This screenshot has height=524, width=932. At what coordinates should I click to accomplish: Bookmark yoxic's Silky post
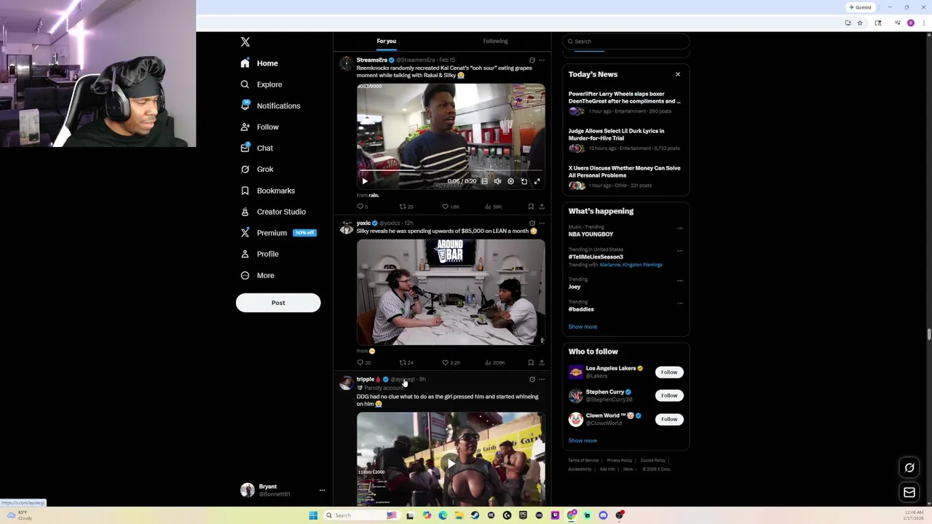[x=531, y=362]
